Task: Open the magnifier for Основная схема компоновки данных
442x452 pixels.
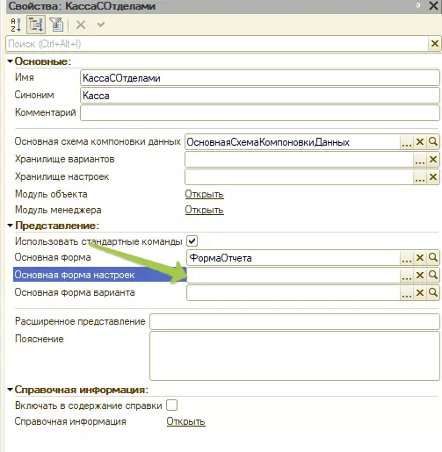Action: 433,142
